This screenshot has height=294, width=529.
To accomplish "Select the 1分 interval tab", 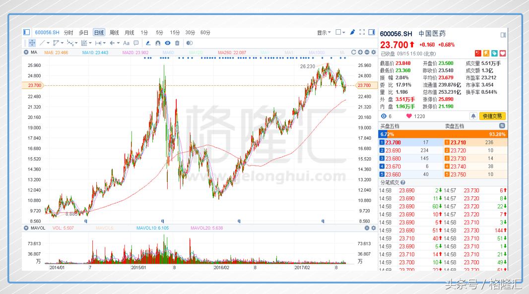I will (x=144, y=32).
